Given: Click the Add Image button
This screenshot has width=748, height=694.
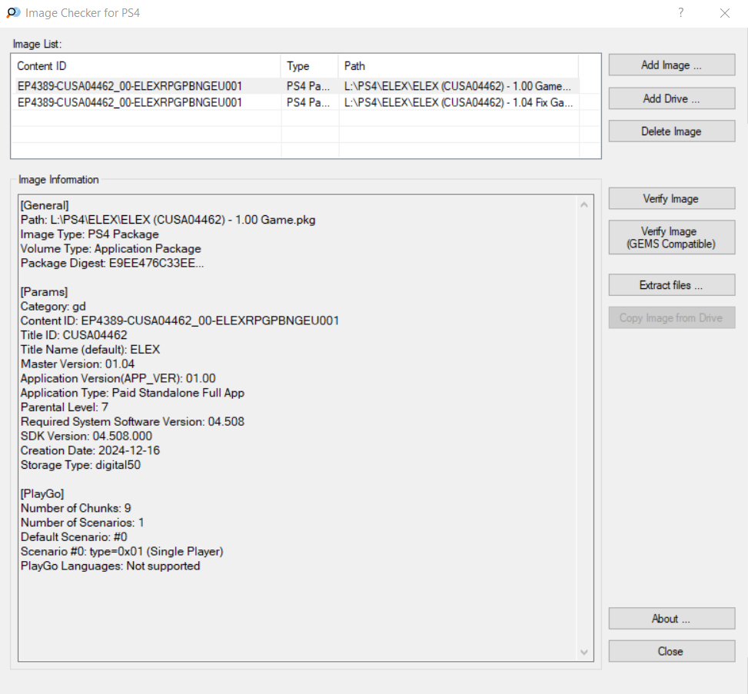Looking at the screenshot, I should tap(671, 65).
